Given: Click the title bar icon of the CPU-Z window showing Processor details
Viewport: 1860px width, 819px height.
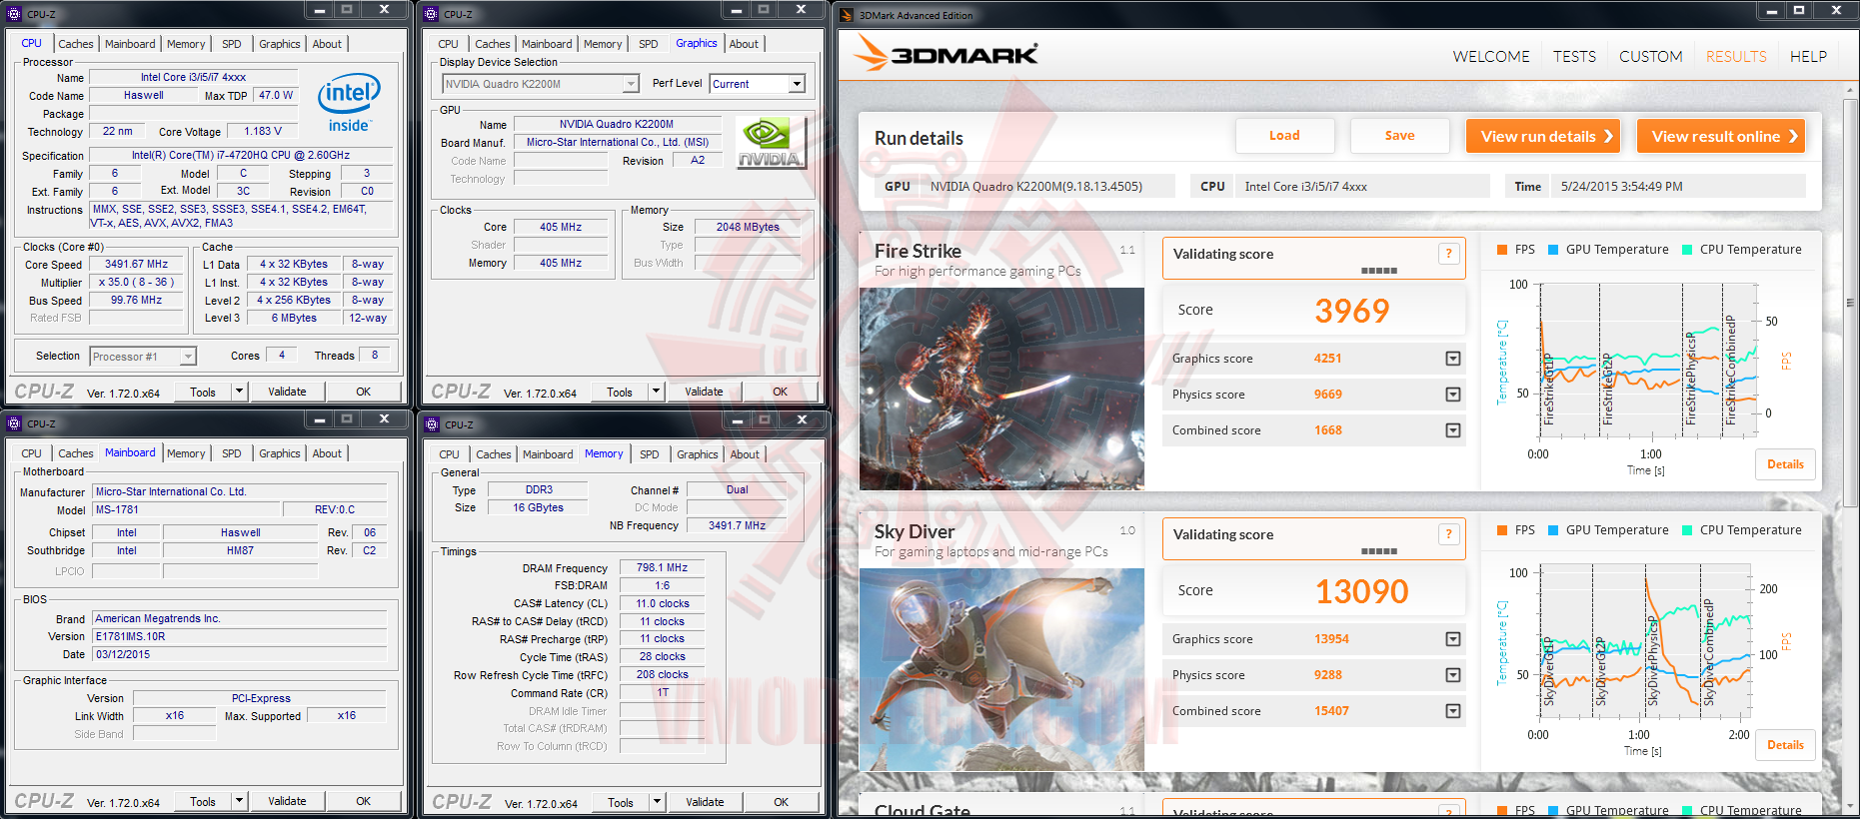Looking at the screenshot, I should (14, 14).
